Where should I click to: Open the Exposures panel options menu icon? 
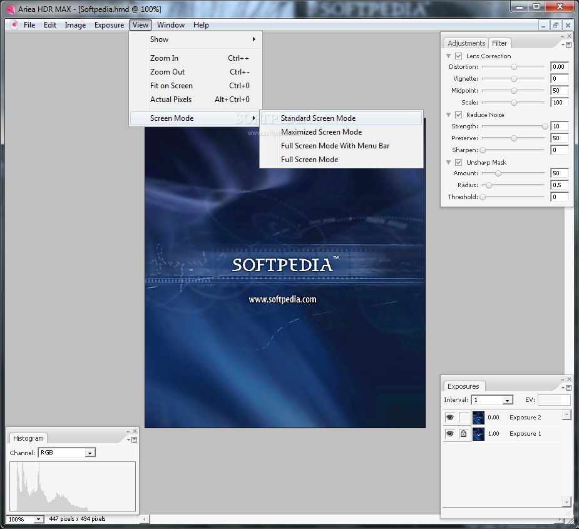[566, 388]
